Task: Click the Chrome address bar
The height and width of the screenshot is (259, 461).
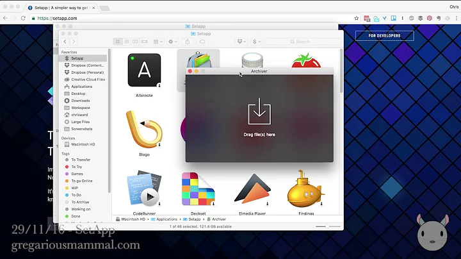Action: coord(194,18)
